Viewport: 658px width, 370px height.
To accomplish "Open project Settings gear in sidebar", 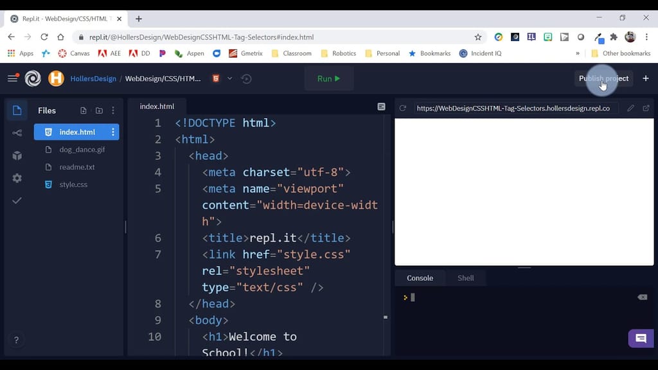I will pos(17,178).
